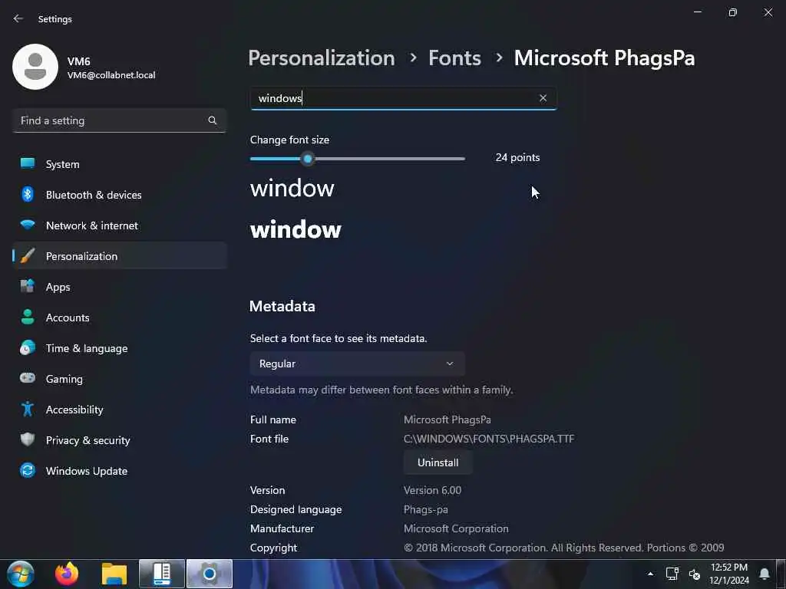Screen dimensions: 786x589
Task: Open Accessibility settings category
Action: [119, 410]
